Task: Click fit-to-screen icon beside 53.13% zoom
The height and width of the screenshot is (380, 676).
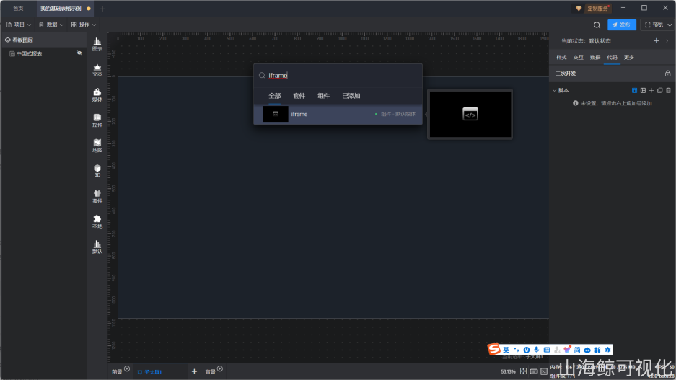Action: point(523,371)
